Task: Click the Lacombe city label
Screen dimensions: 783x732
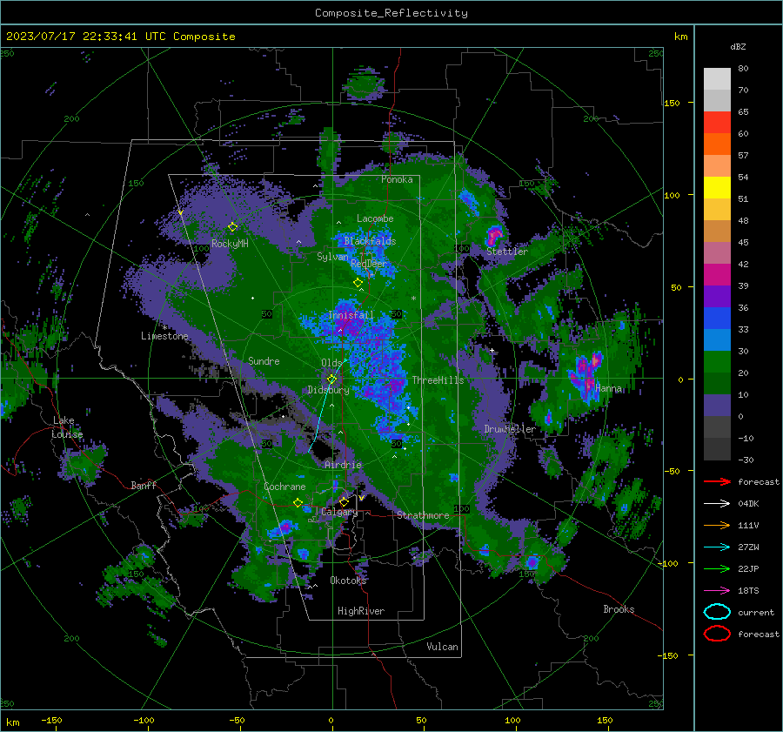Action: [x=375, y=218]
